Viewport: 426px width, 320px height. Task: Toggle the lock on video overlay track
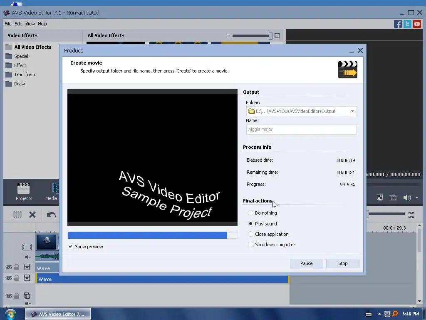(x=17, y=296)
